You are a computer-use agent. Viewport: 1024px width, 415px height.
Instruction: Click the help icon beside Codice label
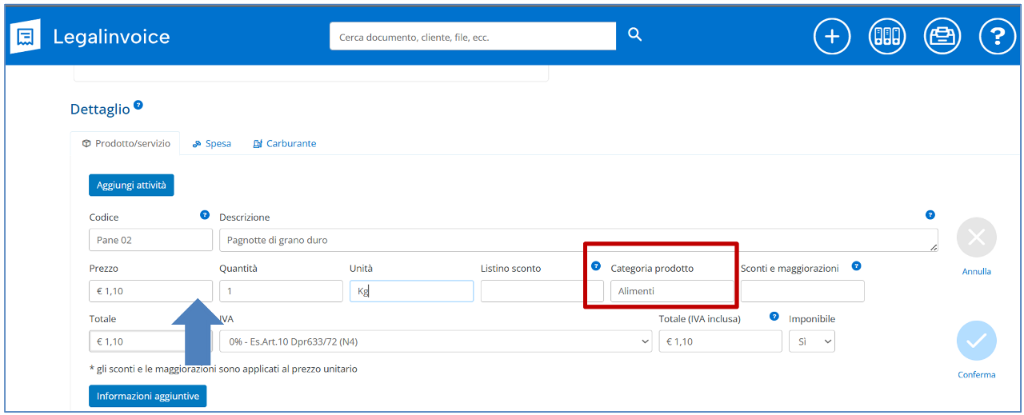click(x=205, y=215)
